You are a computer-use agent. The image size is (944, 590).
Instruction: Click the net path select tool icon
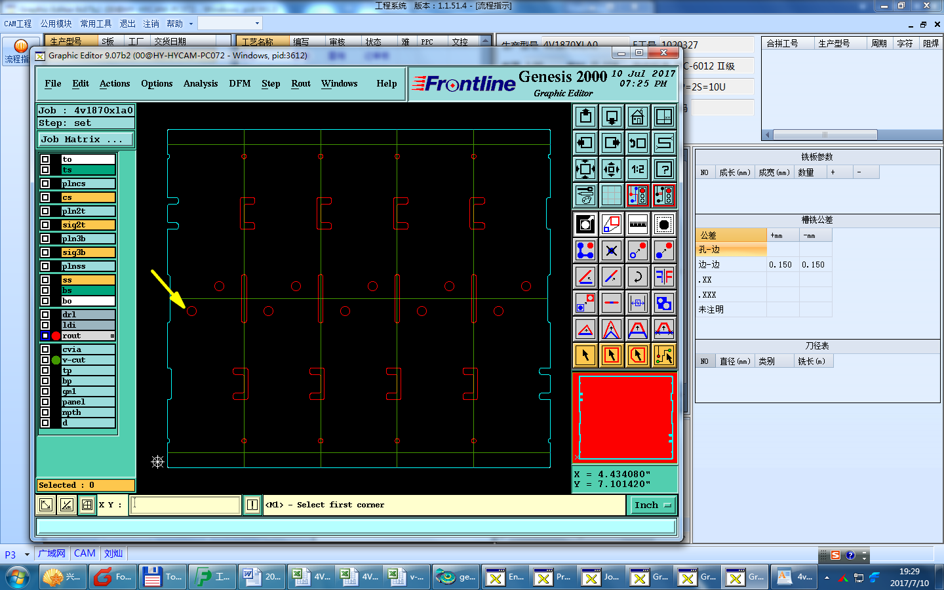pos(664,355)
